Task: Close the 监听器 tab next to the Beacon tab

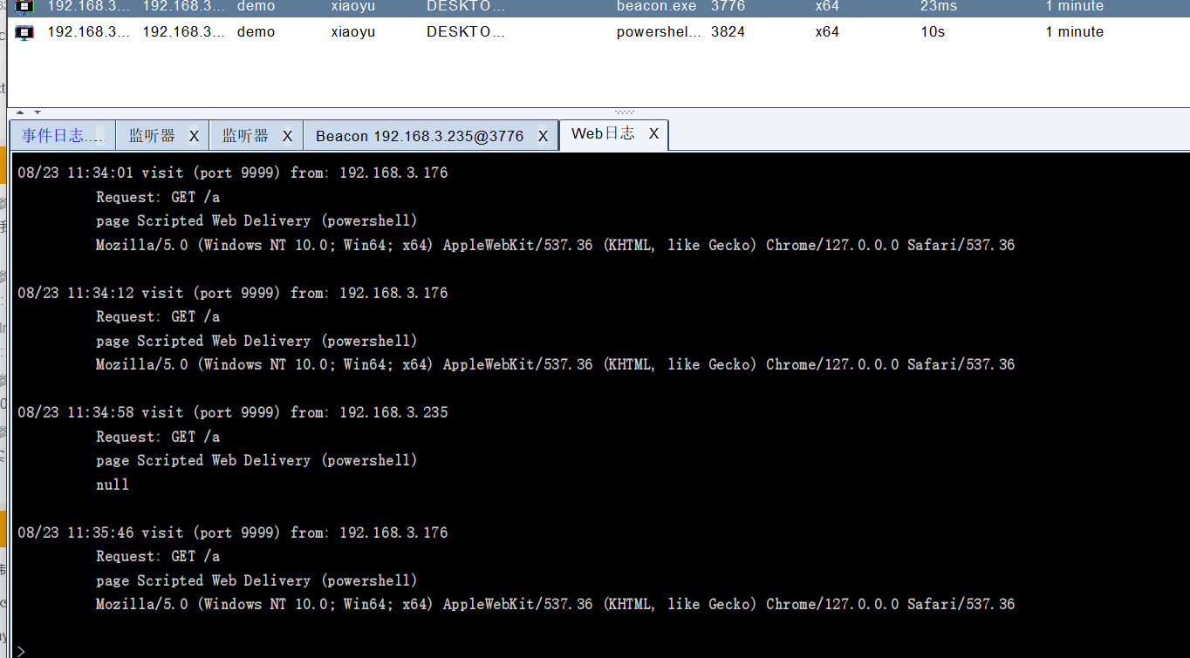Action: (x=287, y=137)
